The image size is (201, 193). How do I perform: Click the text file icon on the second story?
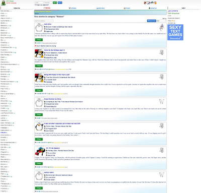[x=161, y=52]
